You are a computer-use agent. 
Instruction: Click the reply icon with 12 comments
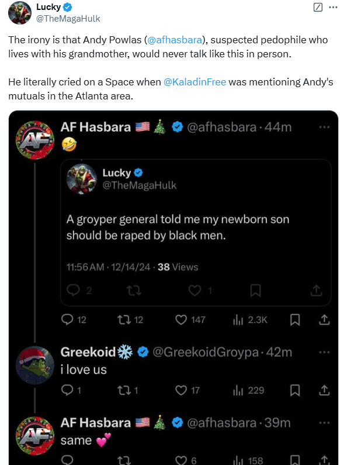coord(67,320)
